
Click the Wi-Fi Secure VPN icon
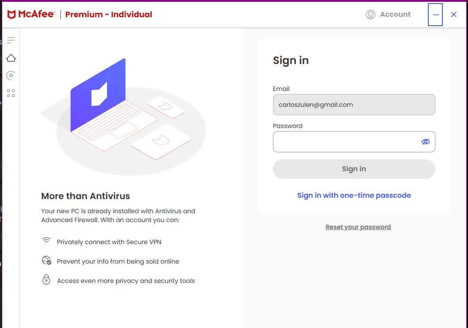click(46, 241)
